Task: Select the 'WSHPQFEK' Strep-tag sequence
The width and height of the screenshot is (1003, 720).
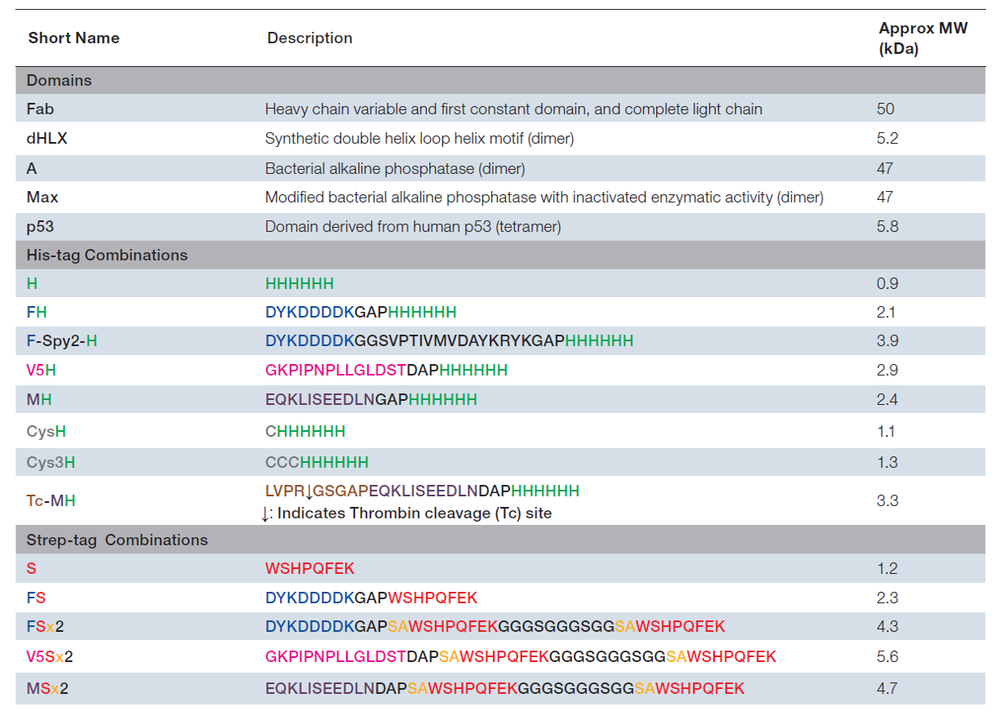Action: point(310,569)
